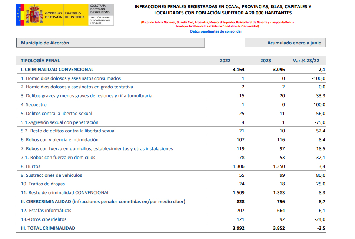Select the Municipio de Alcorcón box
355x239 pixels.
110,43
